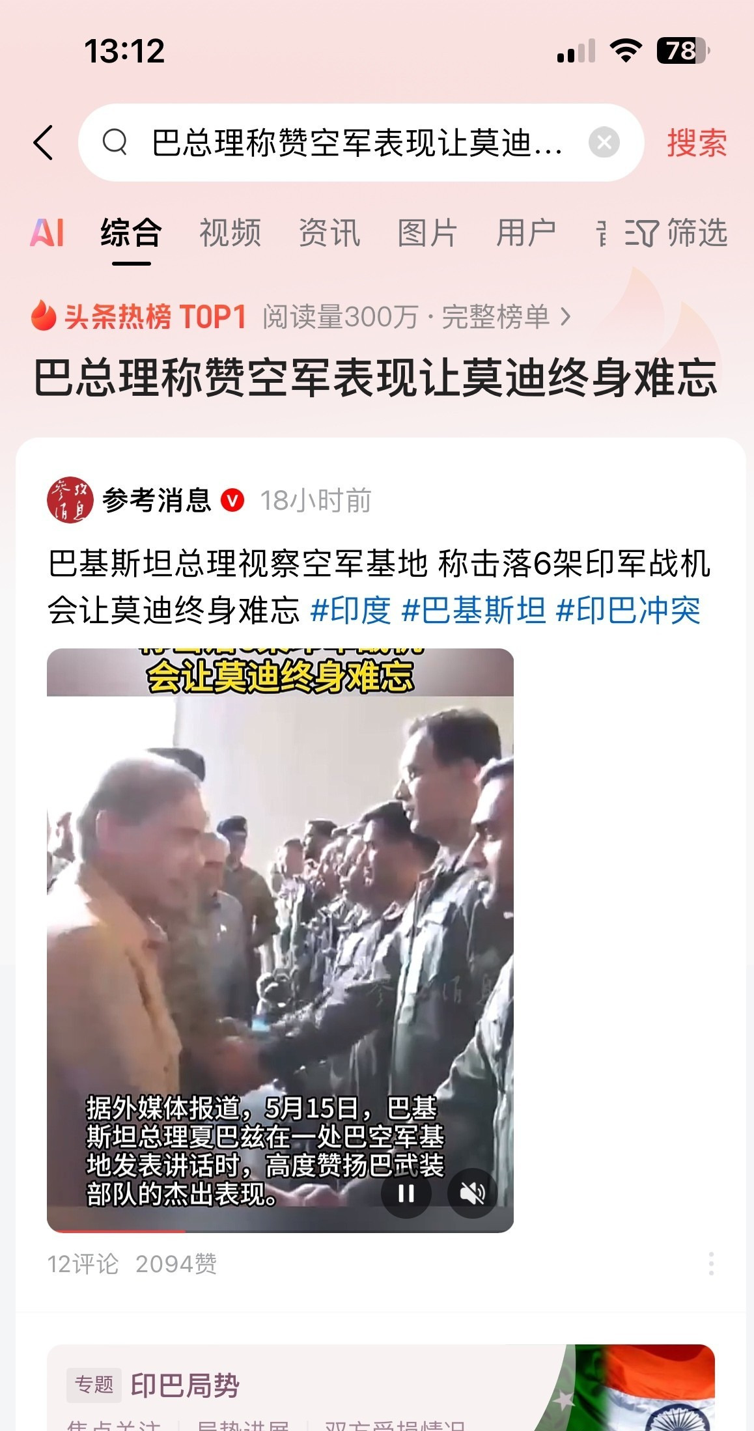Pause the playing video
This screenshot has width=754, height=1431.
pyautogui.click(x=406, y=1193)
